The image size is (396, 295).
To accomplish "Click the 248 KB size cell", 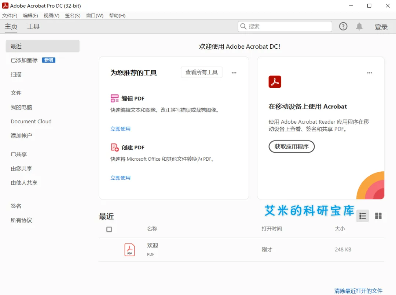I will [343, 250].
